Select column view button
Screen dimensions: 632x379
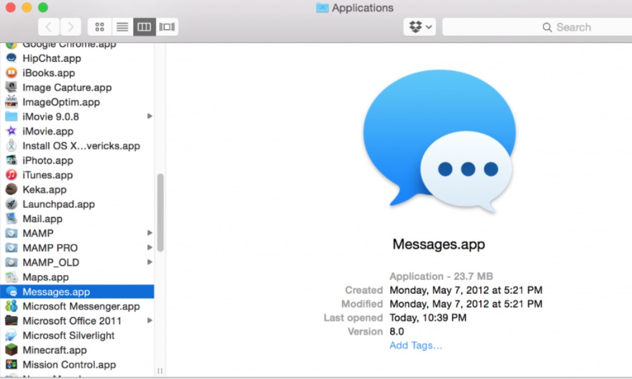[144, 27]
